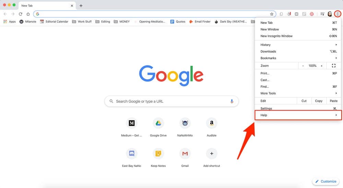Viewport: 343px width, 188px height.
Task: Open the Apps grid in bookmarks bar
Action: (x=10, y=22)
